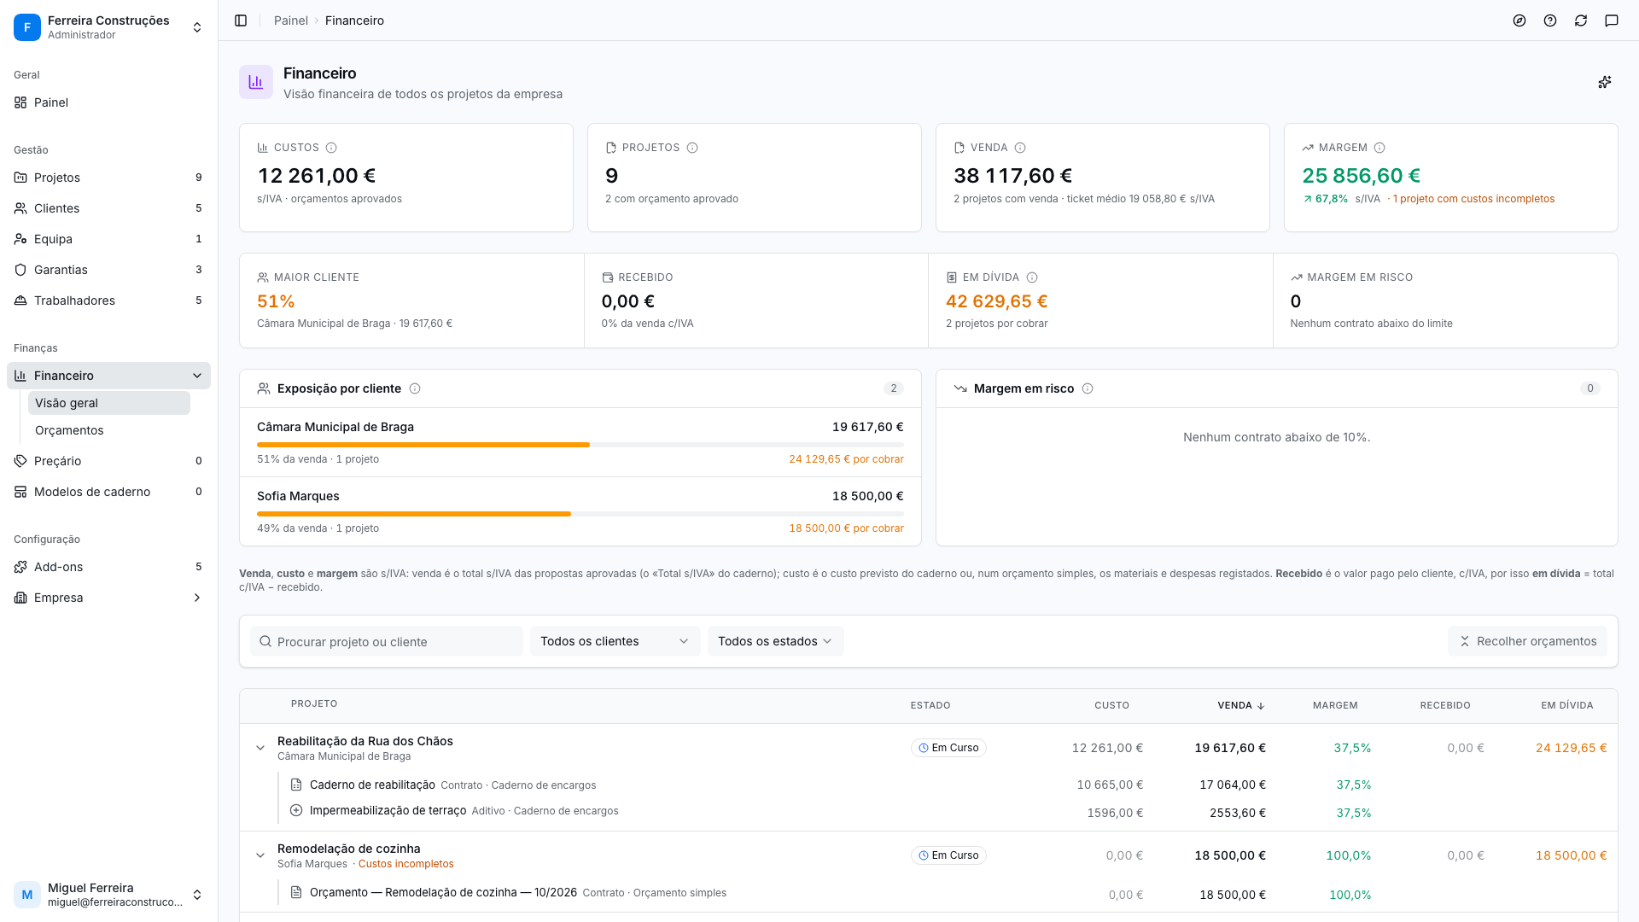This screenshot has width=1639, height=922.
Task: Show info for Exposição por cliente
Action: click(415, 388)
